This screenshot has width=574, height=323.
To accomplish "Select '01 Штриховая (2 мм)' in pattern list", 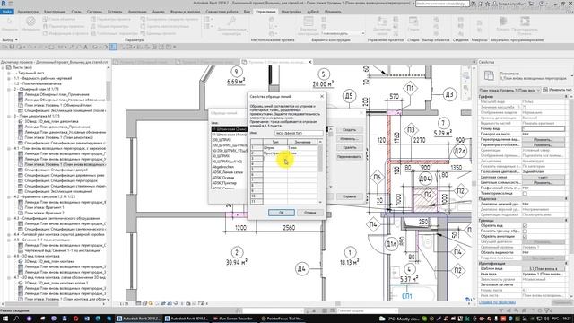I will click(230, 129).
